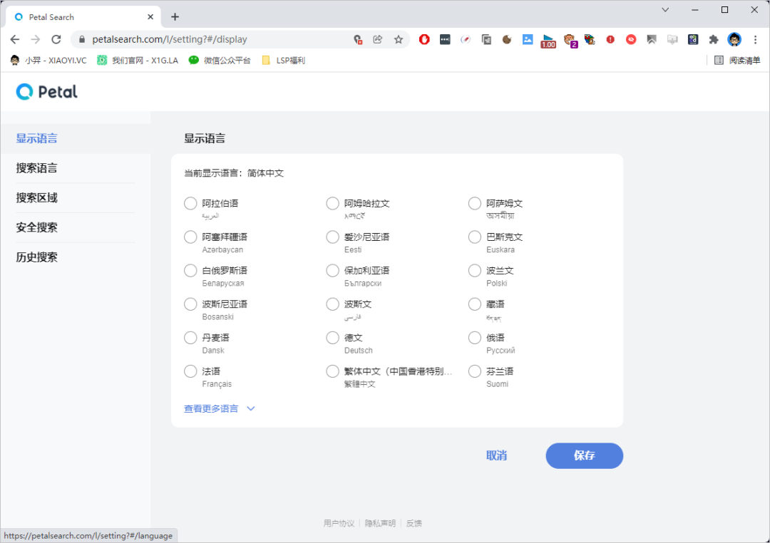Open the 阅读清单 reading list
770x543 pixels.
click(x=736, y=61)
